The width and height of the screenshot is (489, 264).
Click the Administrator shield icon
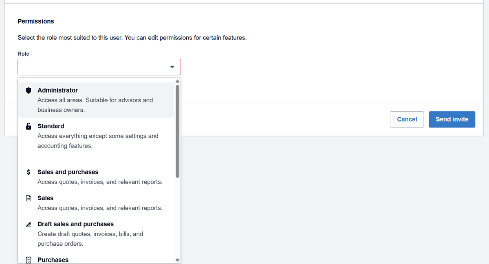tap(29, 91)
